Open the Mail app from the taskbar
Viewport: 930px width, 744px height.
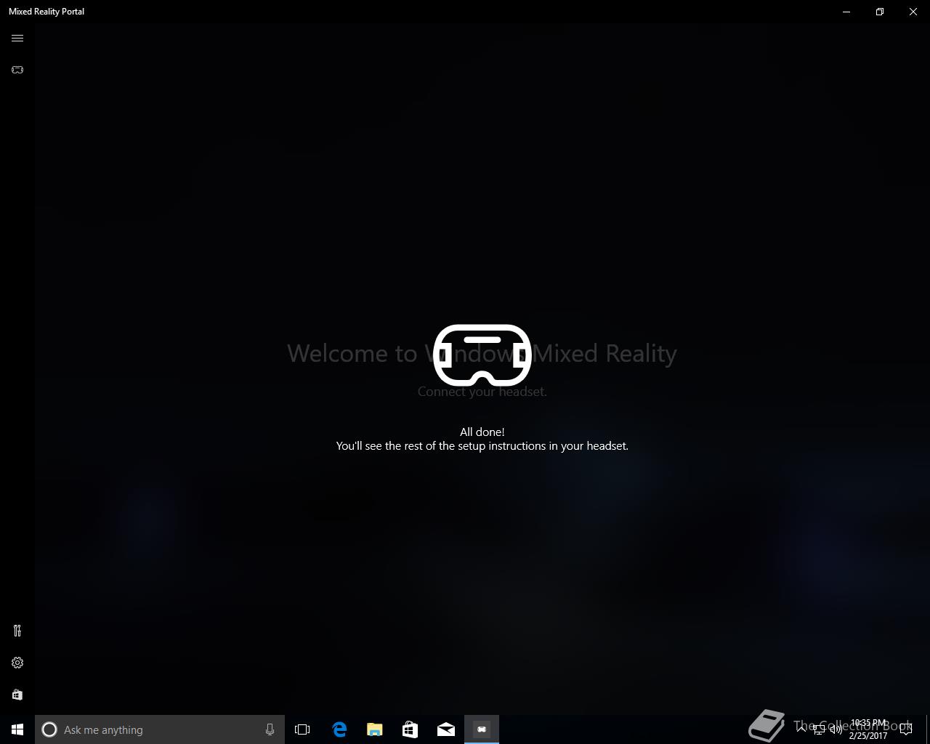point(446,729)
